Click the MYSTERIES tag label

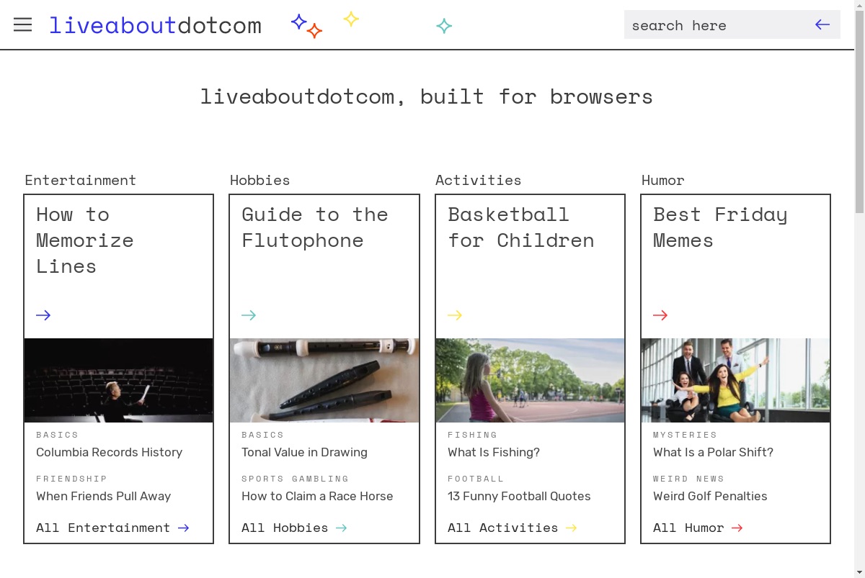(685, 435)
